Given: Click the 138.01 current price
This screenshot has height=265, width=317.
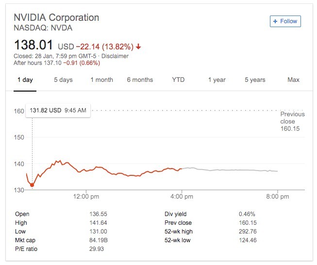Looking at the screenshot, I should [x=33, y=46].
